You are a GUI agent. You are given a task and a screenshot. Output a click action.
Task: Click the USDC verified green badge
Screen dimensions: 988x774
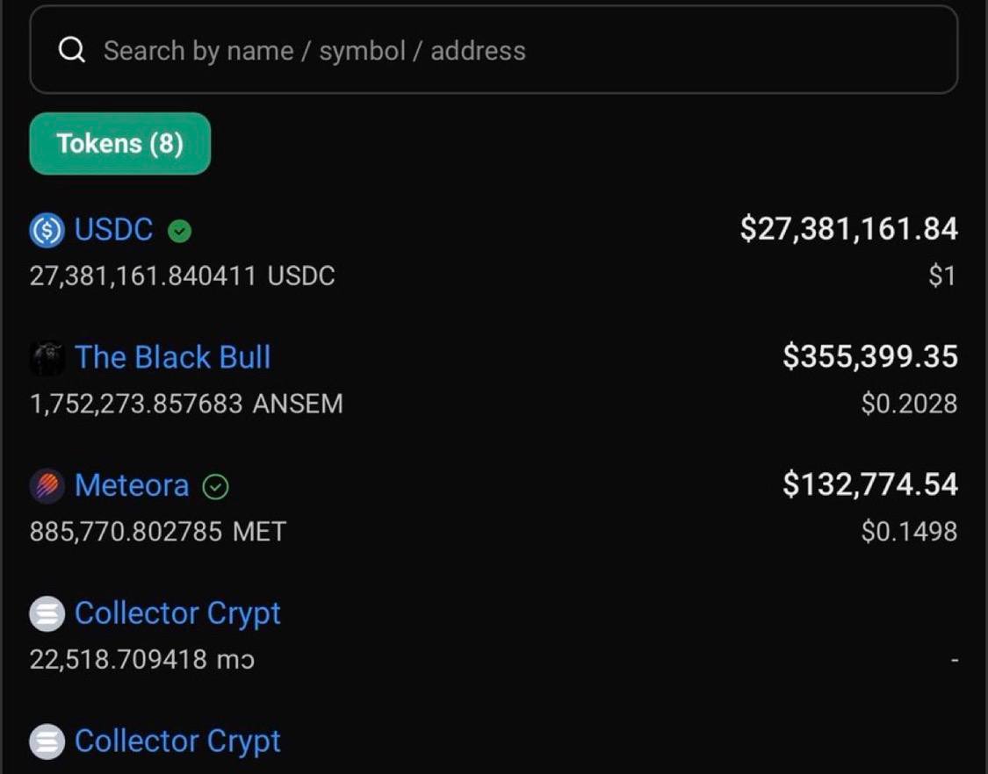pos(179,231)
